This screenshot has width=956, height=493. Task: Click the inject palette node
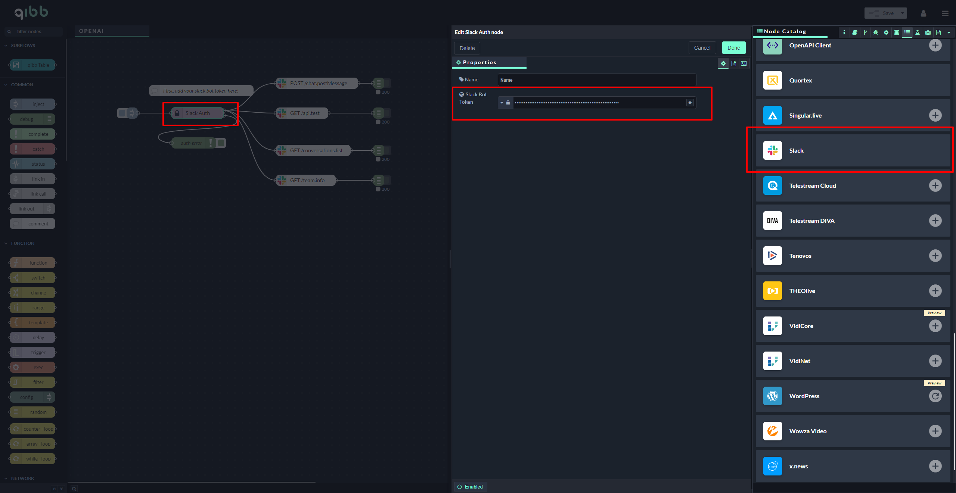[32, 104]
